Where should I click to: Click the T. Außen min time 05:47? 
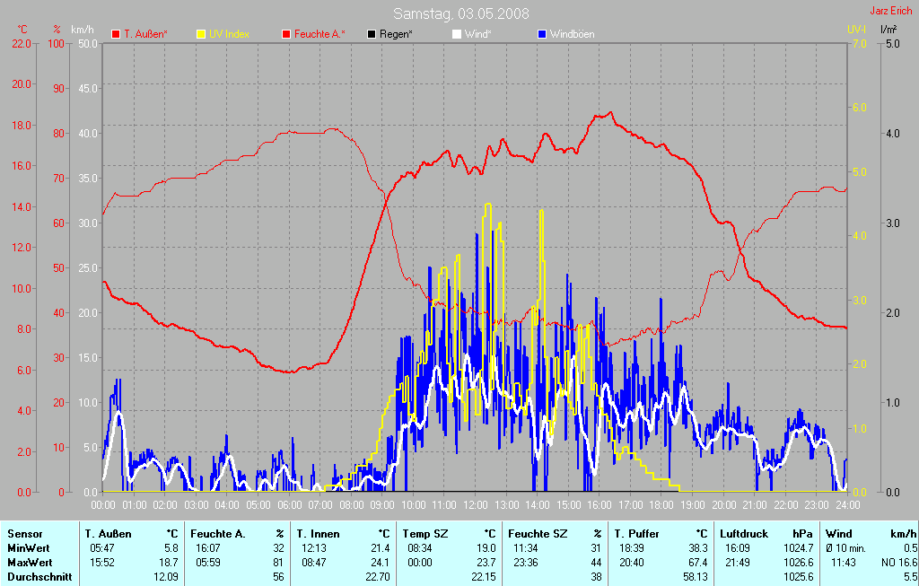pyautogui.click(x=102, y=548)
